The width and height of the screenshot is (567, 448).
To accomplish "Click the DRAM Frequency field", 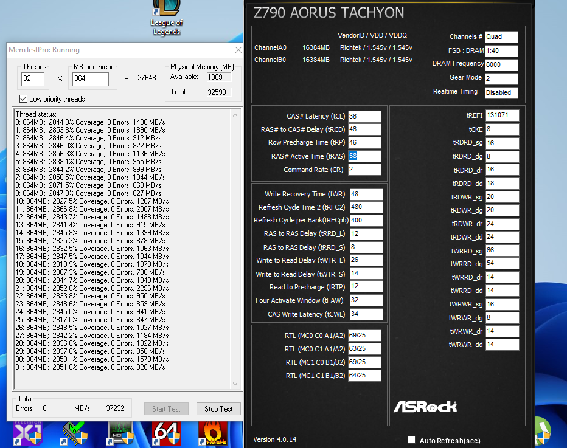I will 501,64.
